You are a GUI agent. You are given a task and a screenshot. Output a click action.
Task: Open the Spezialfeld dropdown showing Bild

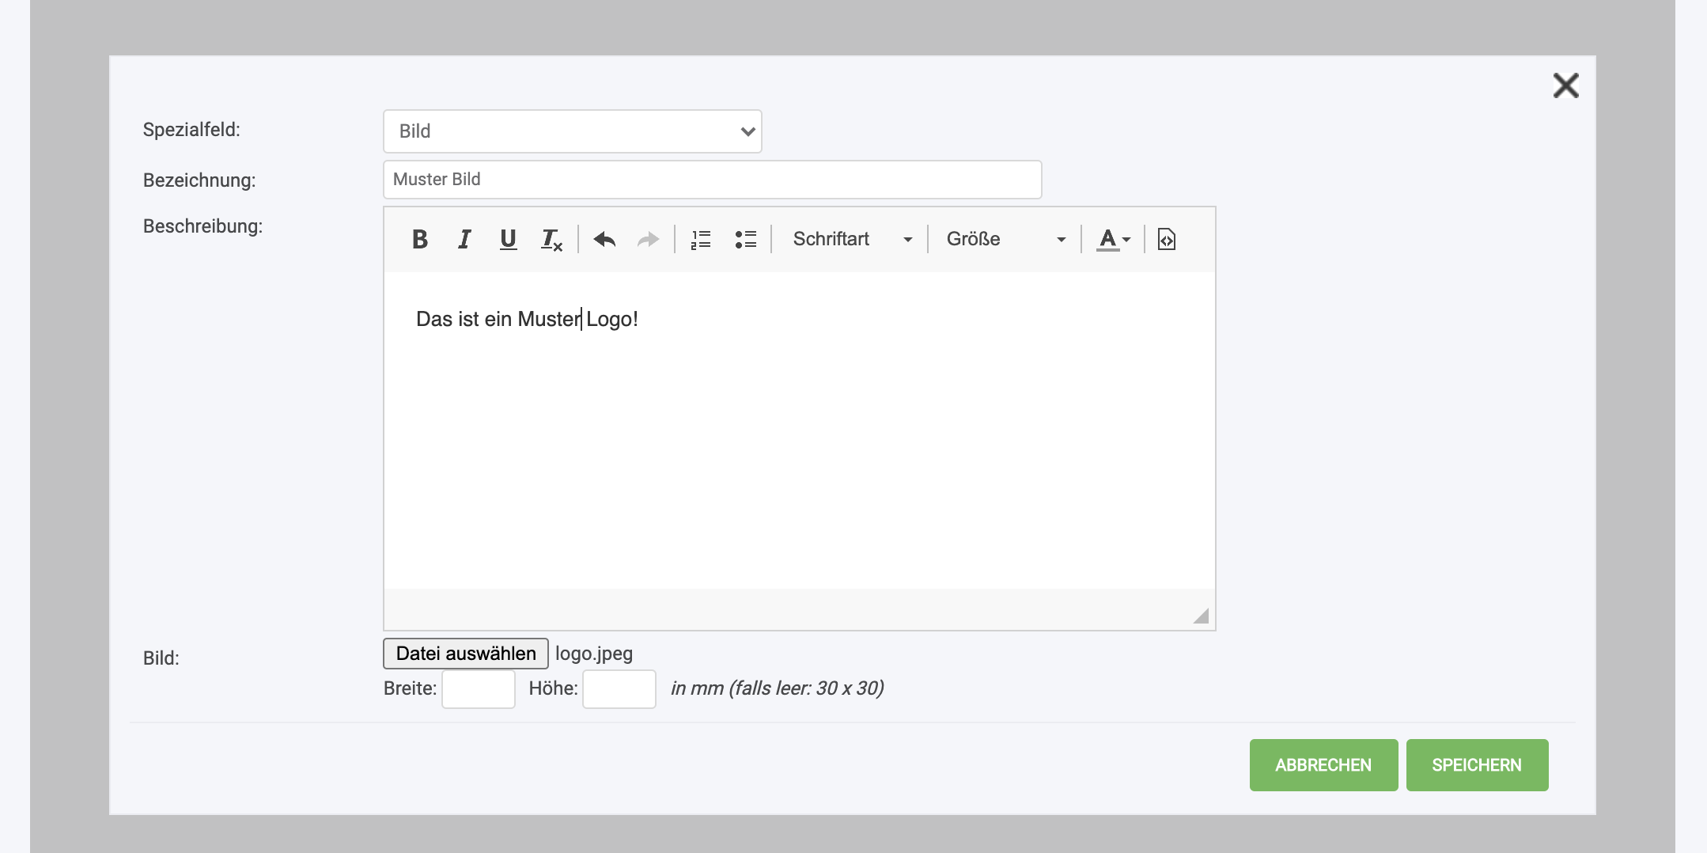pos(572,131)
